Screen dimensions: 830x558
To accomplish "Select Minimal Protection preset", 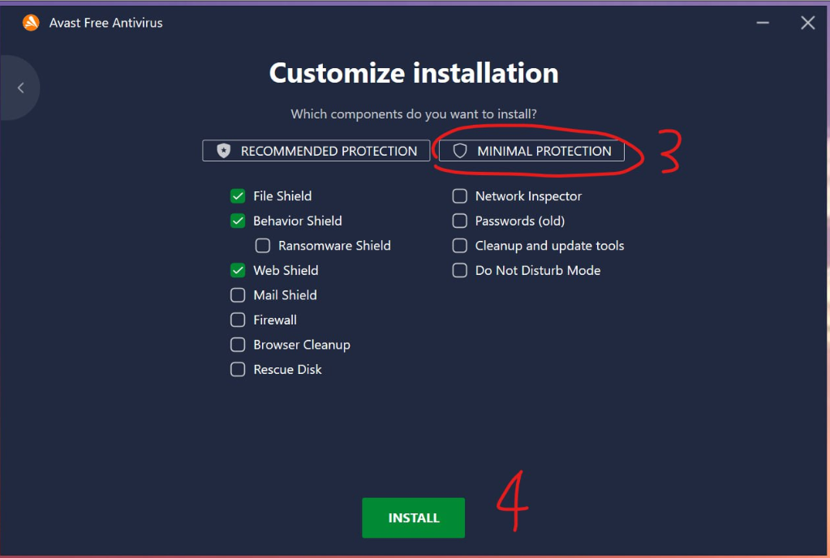I will click(x=531, y=151).
